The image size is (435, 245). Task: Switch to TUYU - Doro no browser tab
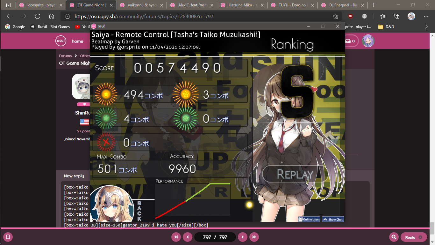(x=293, y=5)
